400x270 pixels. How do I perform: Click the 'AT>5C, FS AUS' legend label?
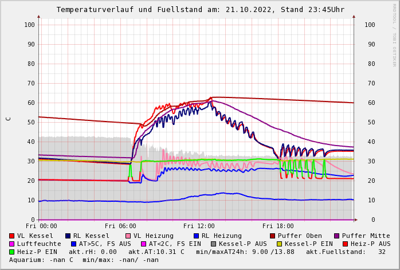105,244
